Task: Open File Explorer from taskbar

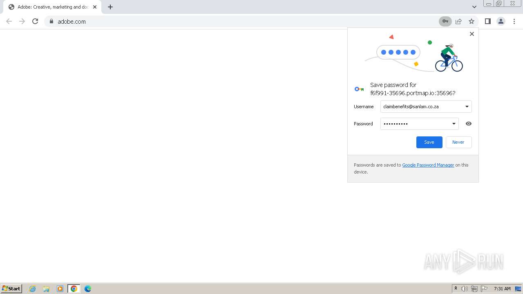Action: pyautogui.click(x=46, y=289)
